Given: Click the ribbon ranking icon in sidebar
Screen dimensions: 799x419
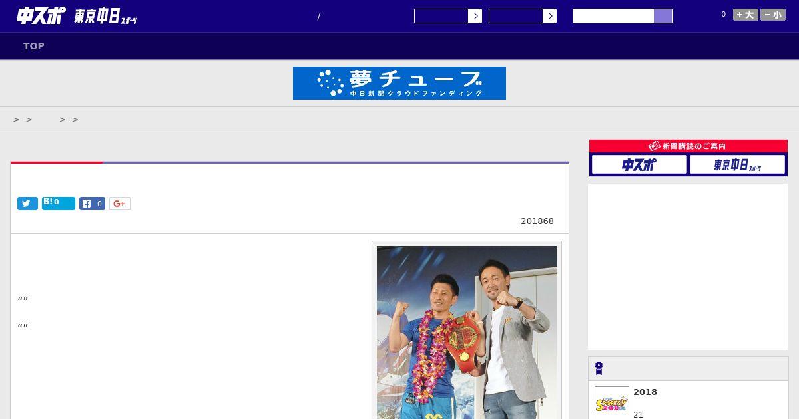Looking at the screenshot, I should coord(599,368).
